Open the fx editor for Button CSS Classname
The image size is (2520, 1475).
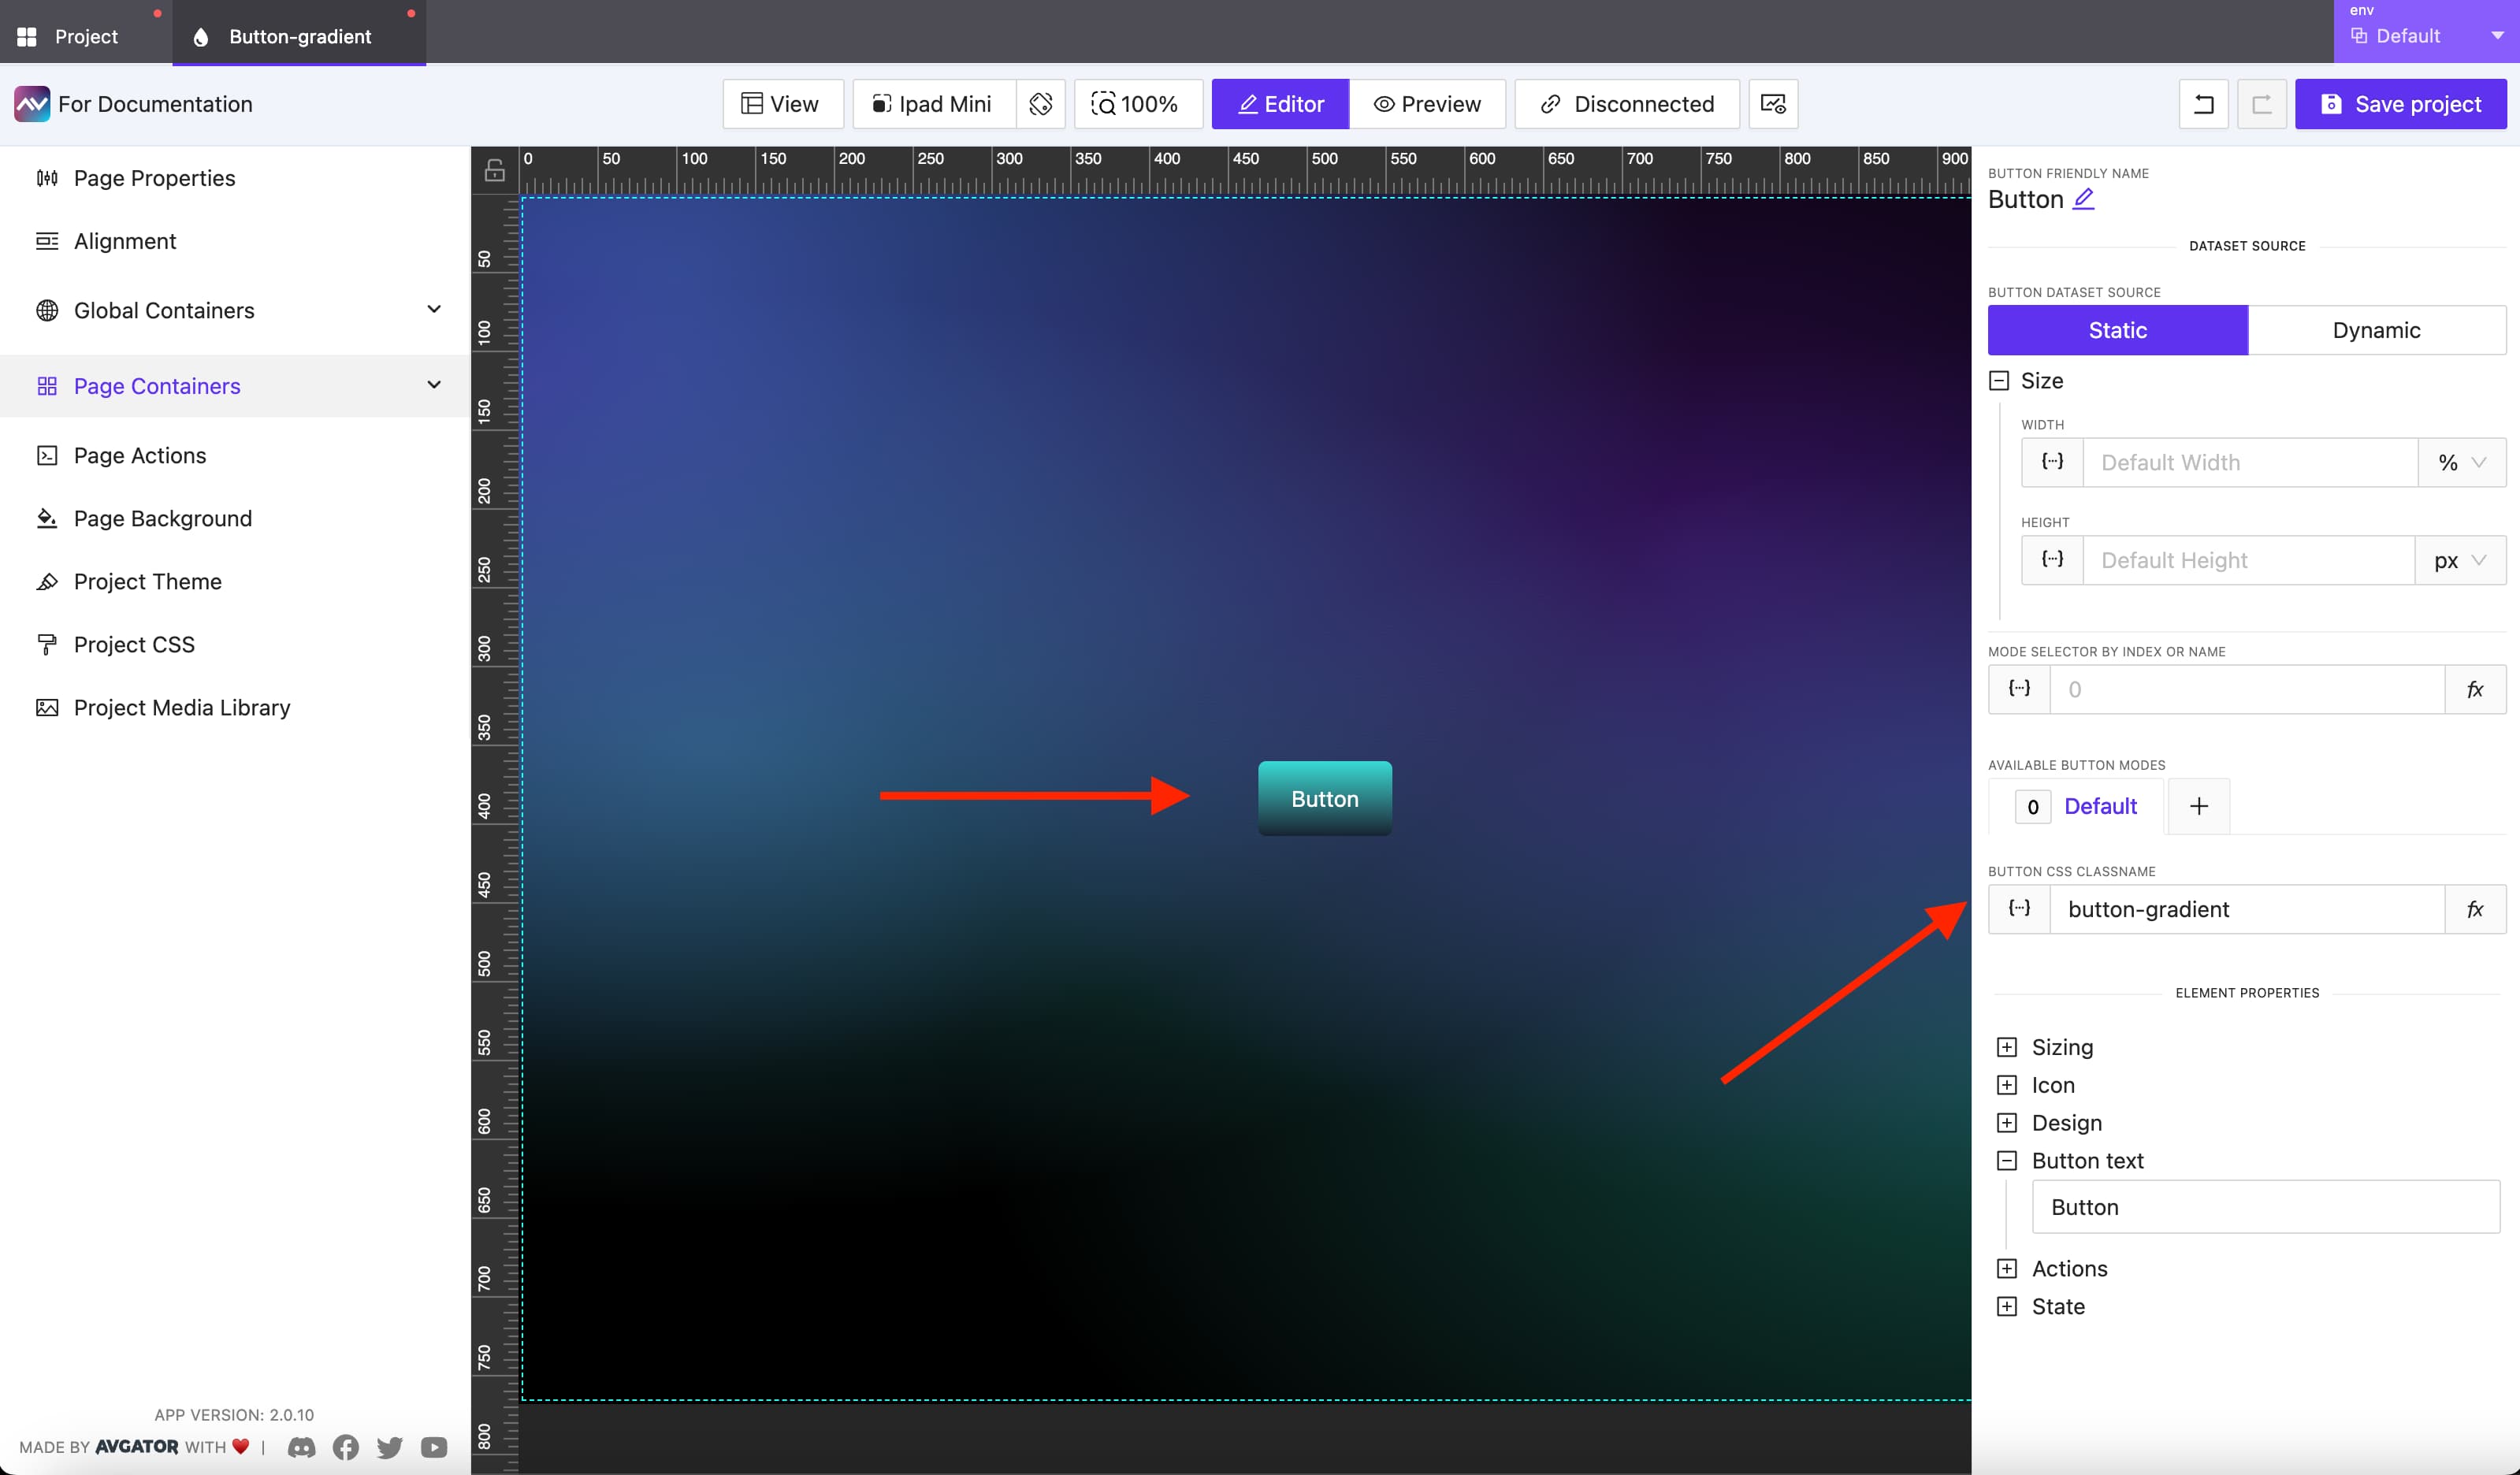click(2477, 909)
